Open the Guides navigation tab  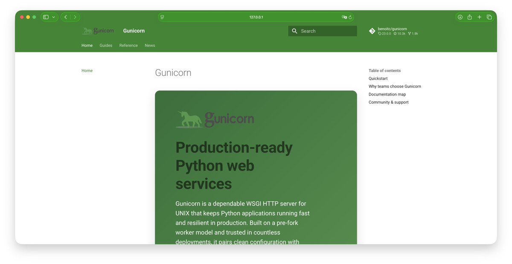click(x=106, y=45)
